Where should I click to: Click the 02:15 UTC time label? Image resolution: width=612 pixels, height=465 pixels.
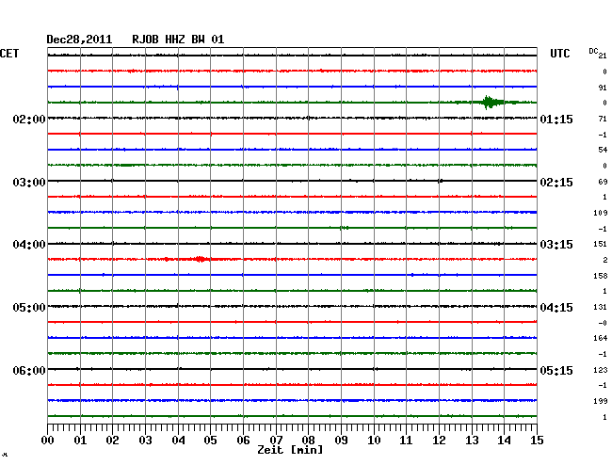556,183
